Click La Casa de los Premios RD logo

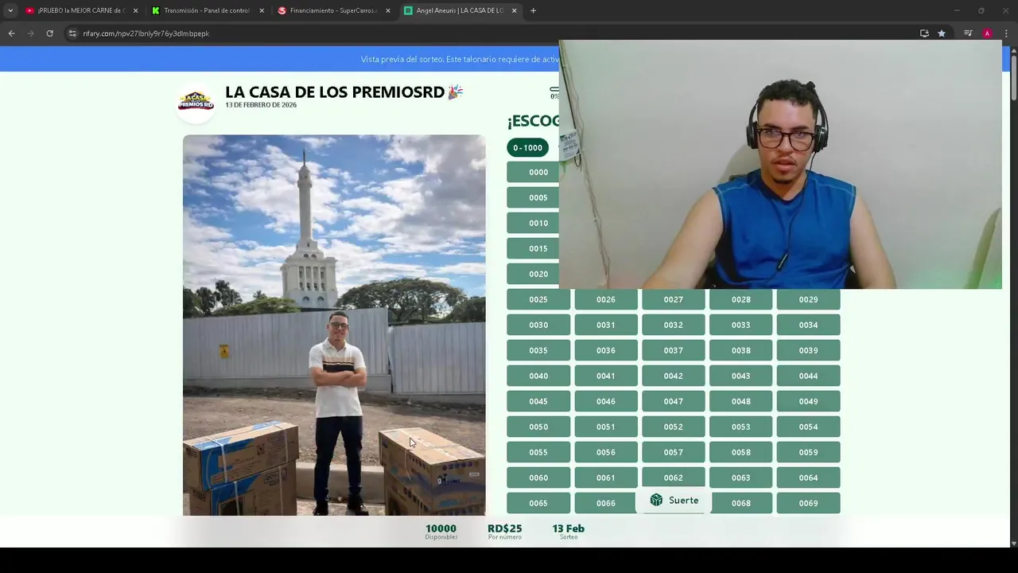pyautogui.click(x=196, y=103)
